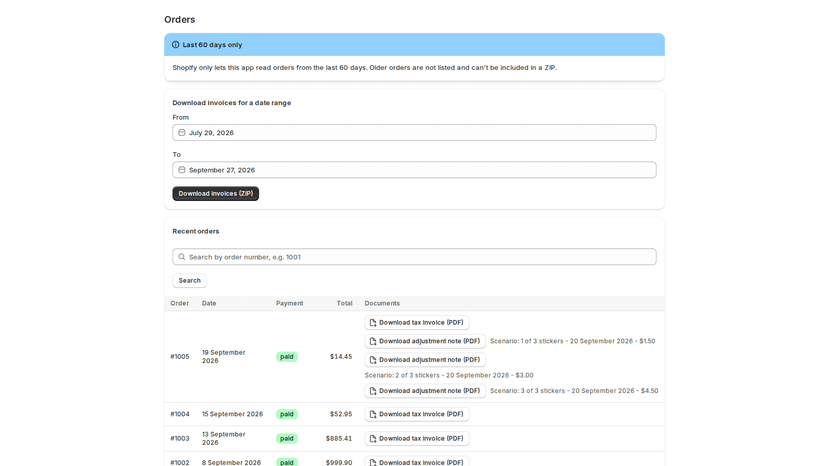Click the date 13 September 2026
The width and height of the screenshot is (829, 466).
coord(224,439)
